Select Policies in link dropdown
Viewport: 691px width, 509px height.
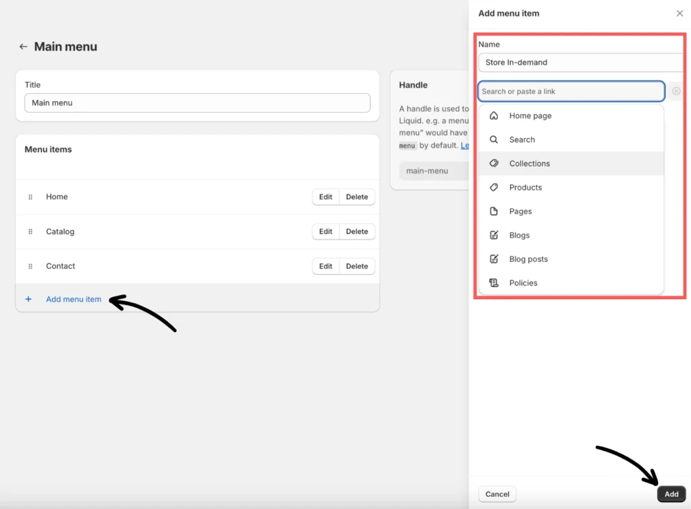[523, 283]
